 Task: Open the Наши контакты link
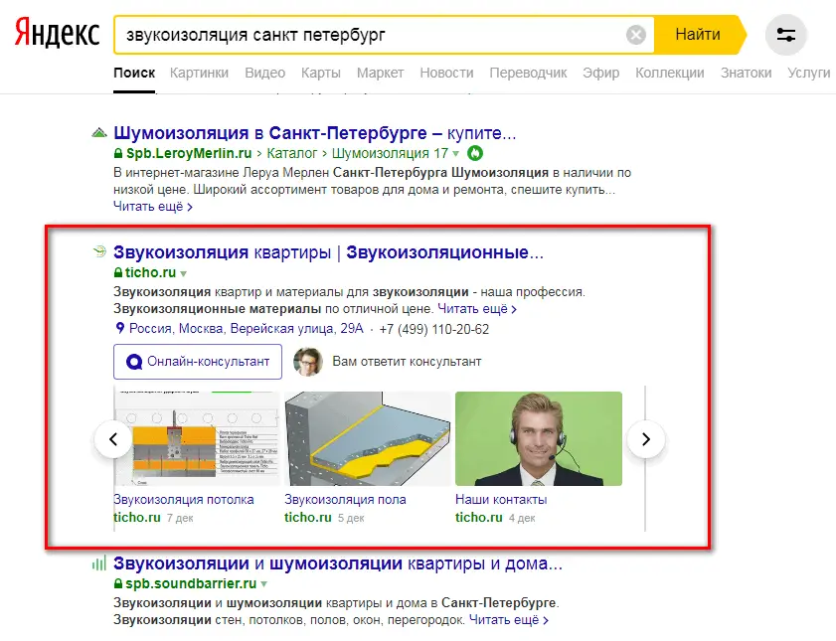(x=501, y=500)
